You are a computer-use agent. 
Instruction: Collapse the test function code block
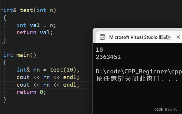(x=2, y=10)
